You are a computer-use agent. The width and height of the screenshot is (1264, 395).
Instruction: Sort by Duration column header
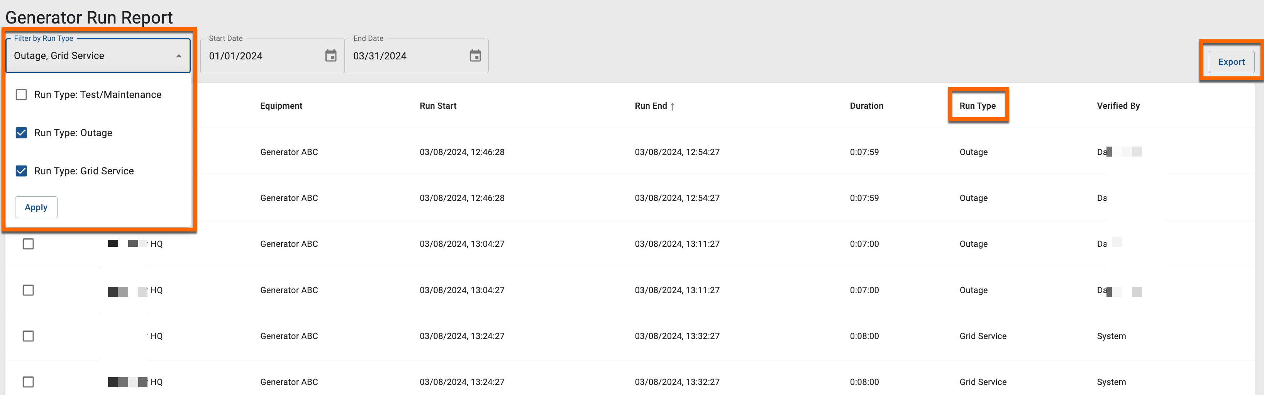point(866,106)
